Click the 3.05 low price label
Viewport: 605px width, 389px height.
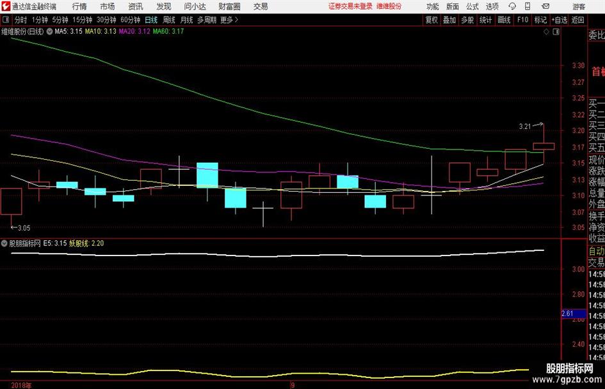point(24,228)
